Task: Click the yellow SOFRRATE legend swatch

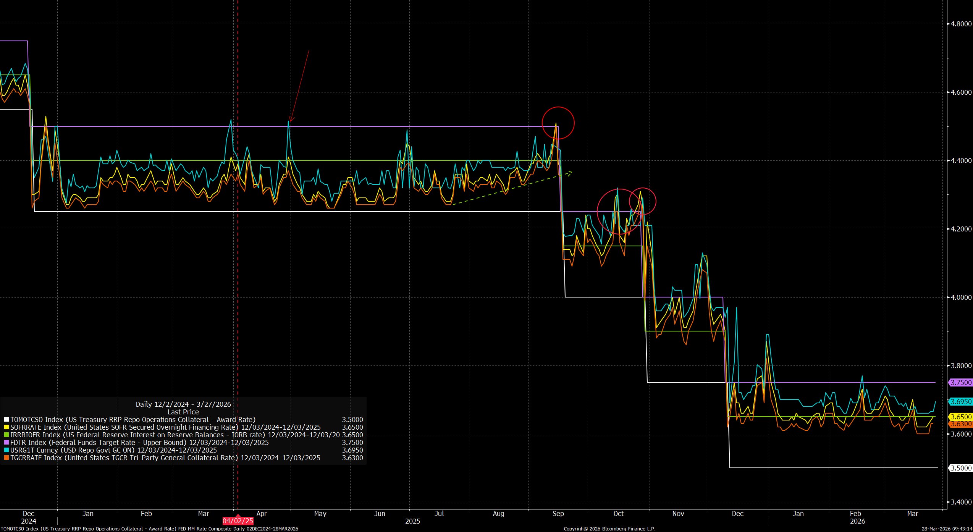Action: 6,427
